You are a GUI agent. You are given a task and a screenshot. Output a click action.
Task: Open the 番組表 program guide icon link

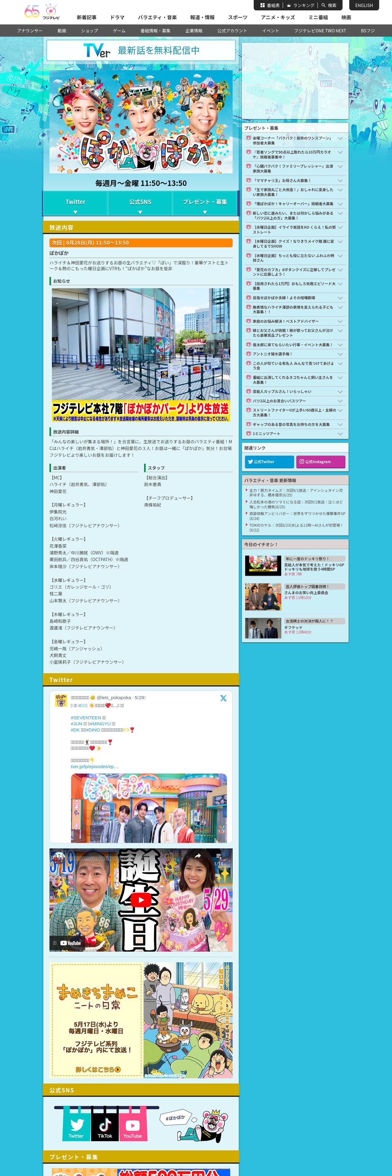click(x=270, y=5)
